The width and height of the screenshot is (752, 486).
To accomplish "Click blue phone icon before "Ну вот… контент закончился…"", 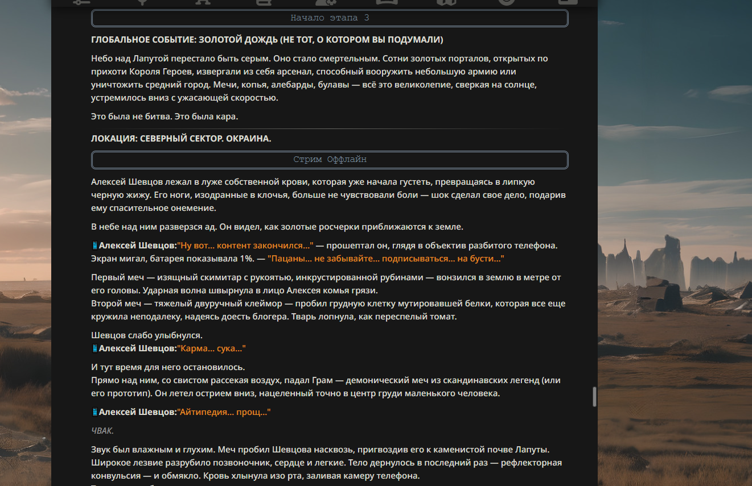I will [x=94, y=246].
